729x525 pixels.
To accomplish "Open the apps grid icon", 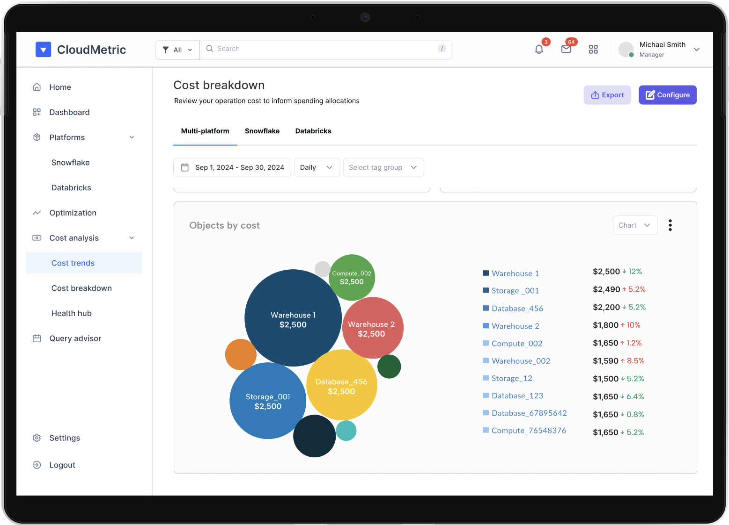I will click(x=593, y=50).
